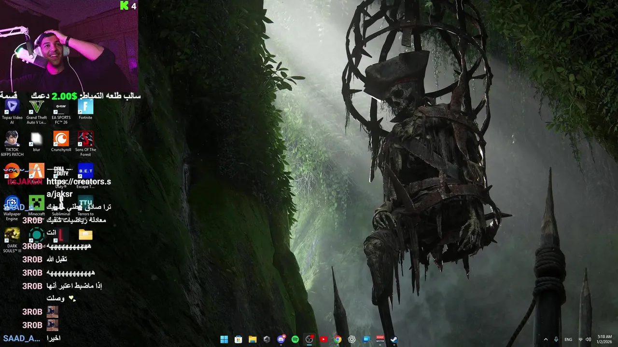Open the yellow folder on the desktop

[85, 235]
